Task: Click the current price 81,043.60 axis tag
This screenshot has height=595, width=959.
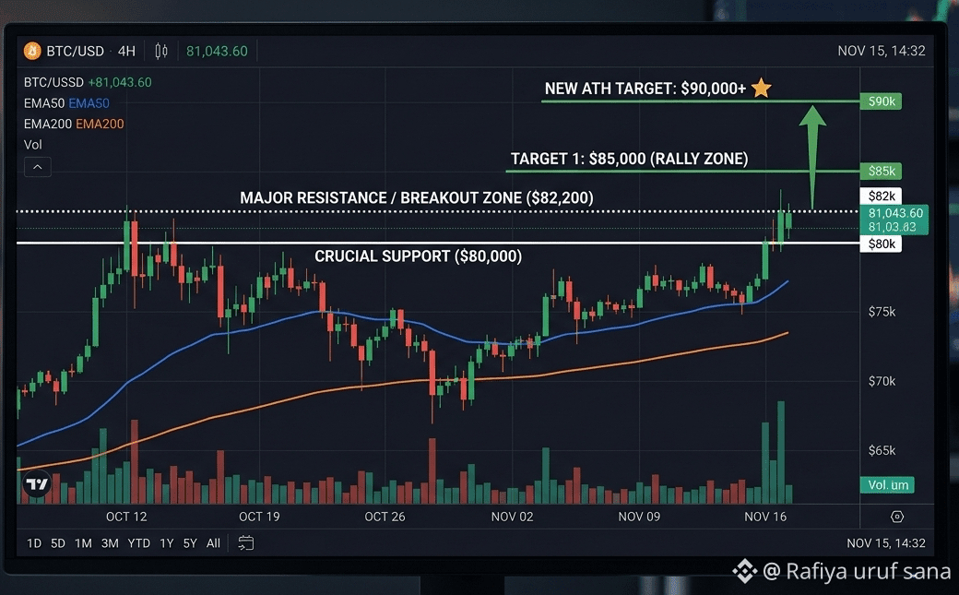Action: click(x=894, y=220)
